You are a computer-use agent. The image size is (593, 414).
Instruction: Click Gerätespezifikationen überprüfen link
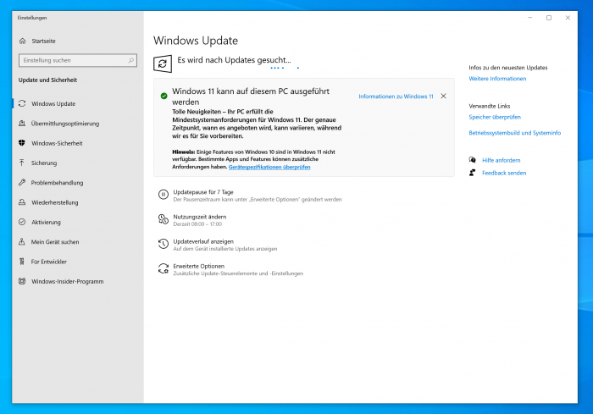coord(269,167)
